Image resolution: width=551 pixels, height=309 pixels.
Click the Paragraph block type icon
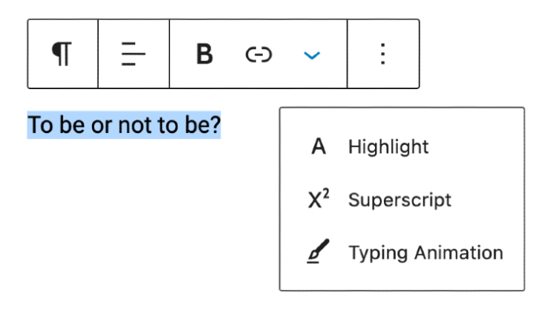tap(62, 54)
